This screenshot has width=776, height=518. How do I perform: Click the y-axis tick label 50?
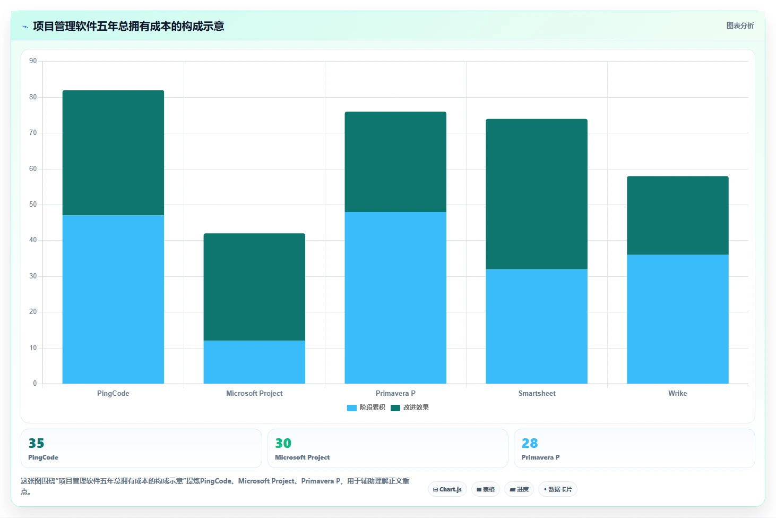click(33, 205)
